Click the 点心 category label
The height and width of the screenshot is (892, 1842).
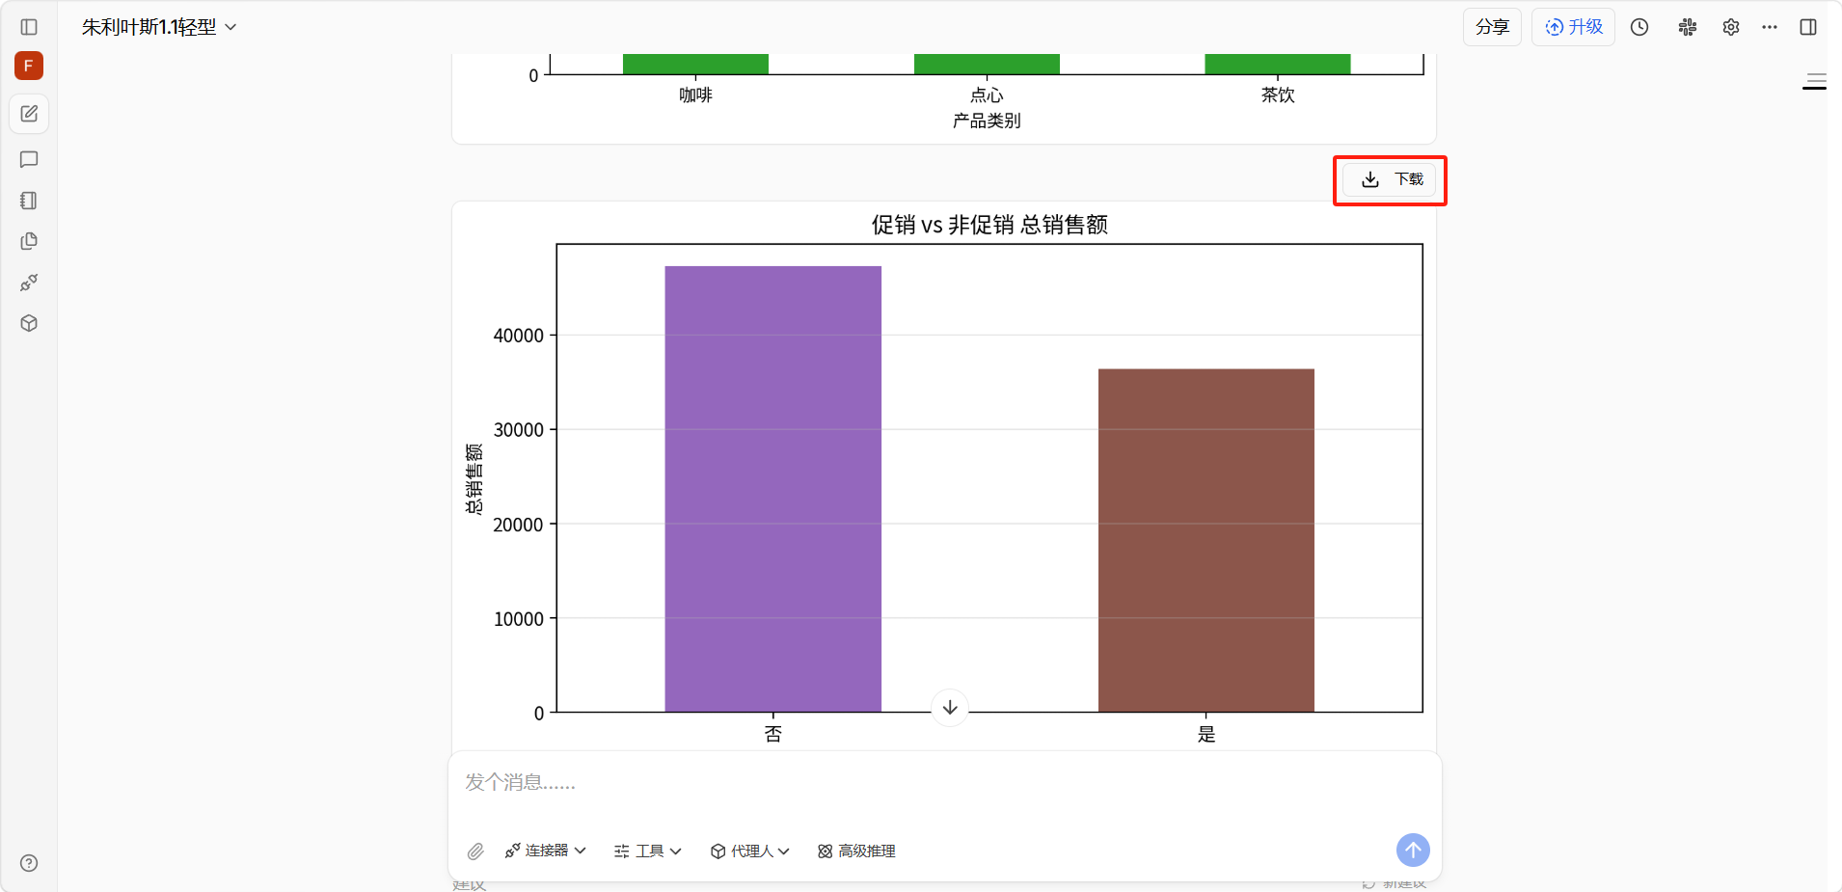(x=987, y=95)
